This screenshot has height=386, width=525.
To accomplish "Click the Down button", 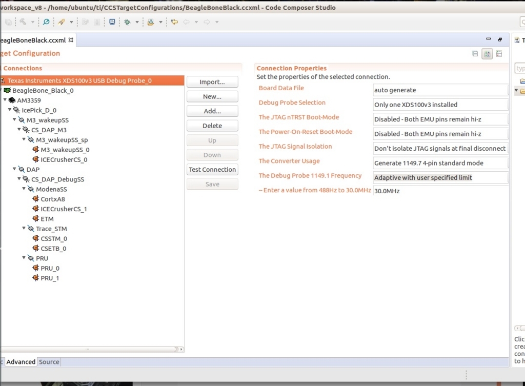I will click(x=212, y=155).
